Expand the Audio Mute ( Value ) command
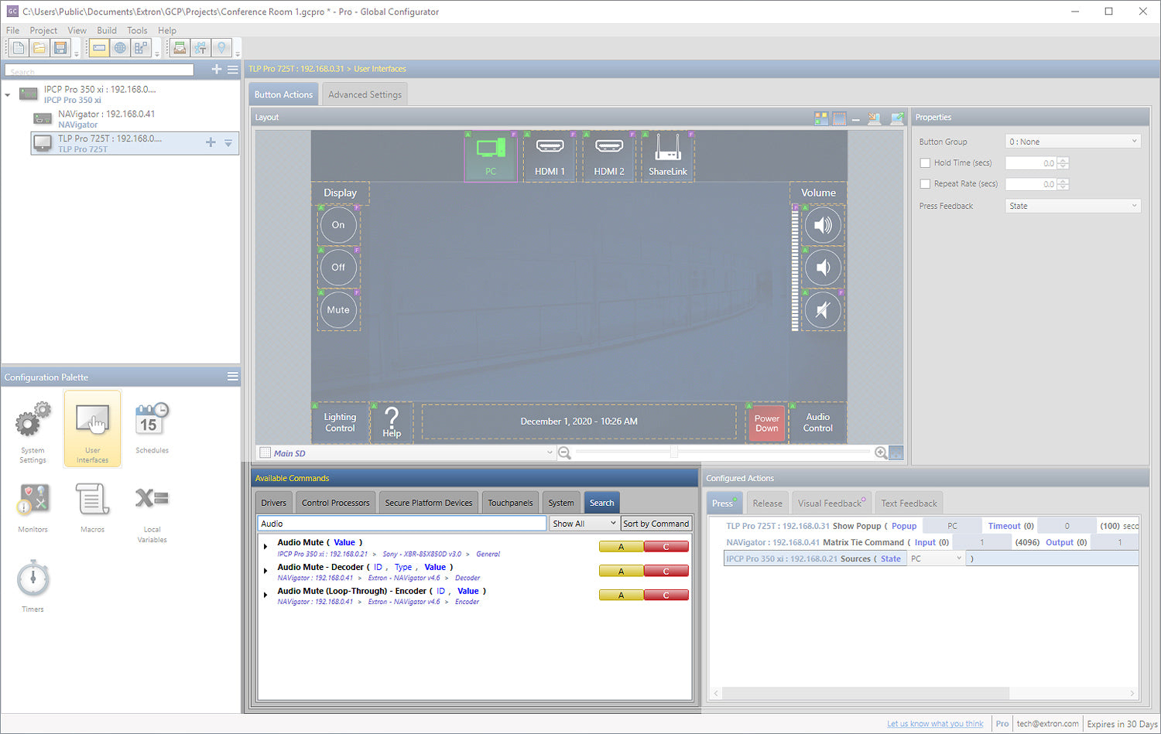 (265, 547)
